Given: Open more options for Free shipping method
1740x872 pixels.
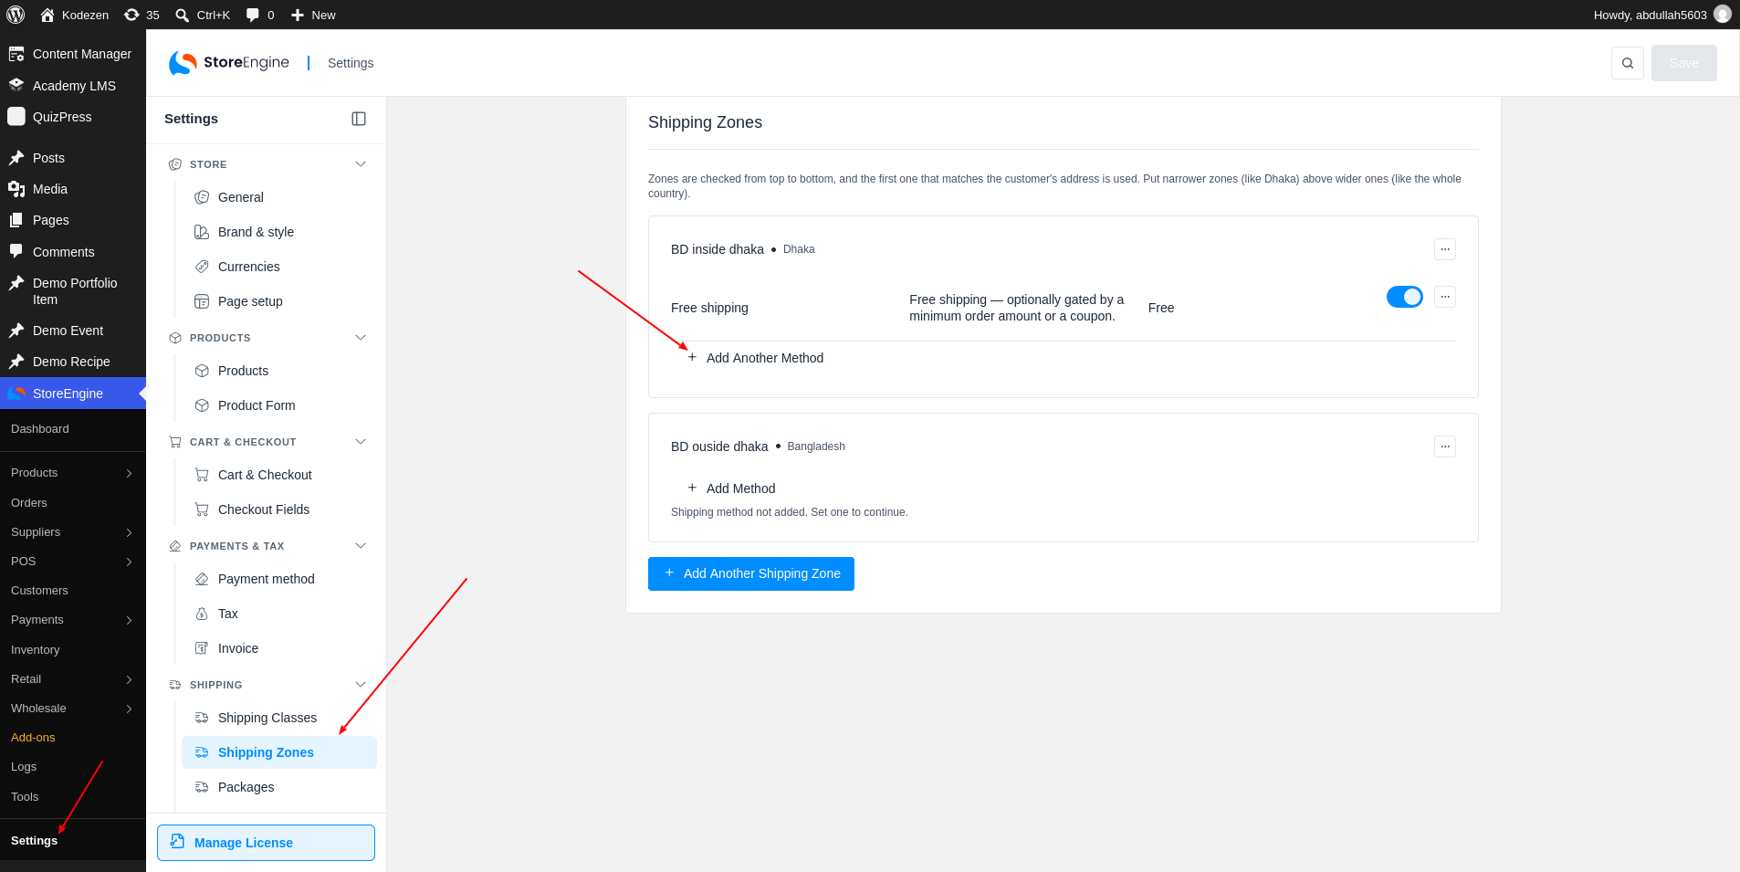Looking at the screenshot, I should pos(1445,297).
